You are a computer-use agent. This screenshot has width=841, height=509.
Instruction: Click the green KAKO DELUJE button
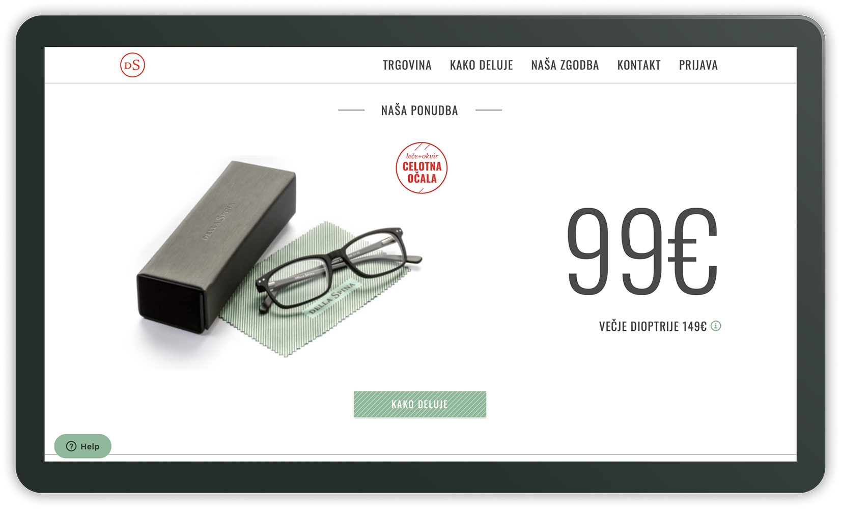coord(420,404)
